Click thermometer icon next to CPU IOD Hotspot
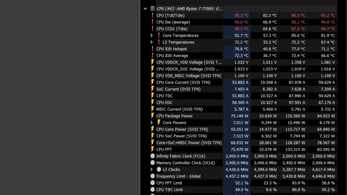Screen dimensions: 347x195 (153, 49)
